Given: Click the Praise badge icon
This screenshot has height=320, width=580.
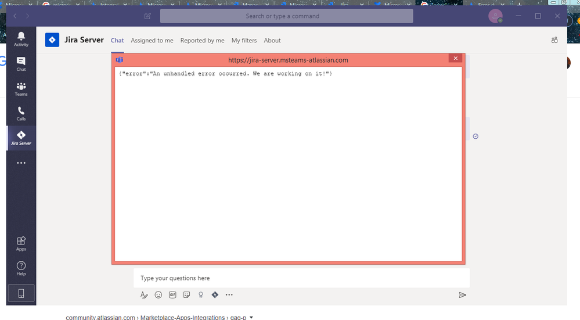Looking at the screenshot, I should pyautogui.click(x=201, y=295).
